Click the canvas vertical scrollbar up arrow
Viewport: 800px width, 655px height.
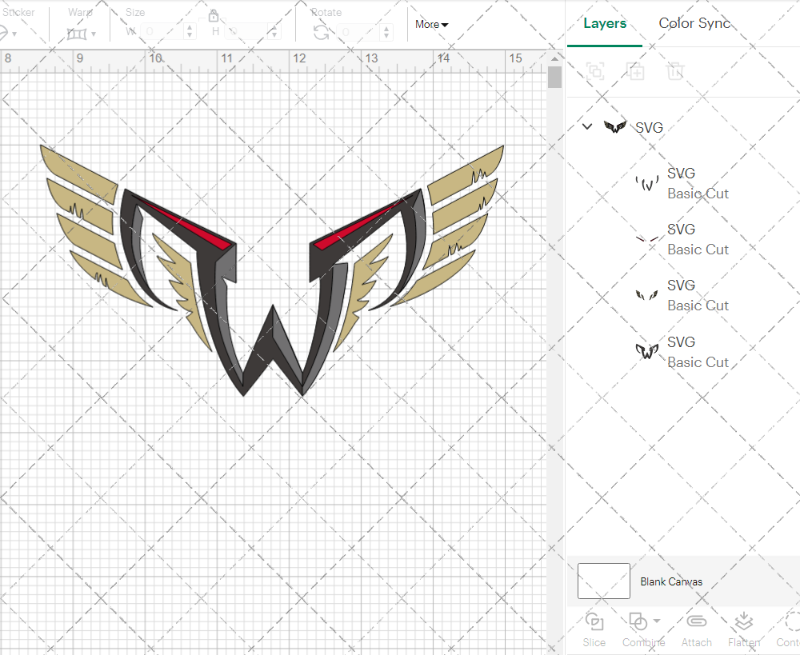(x=554, y=58)
